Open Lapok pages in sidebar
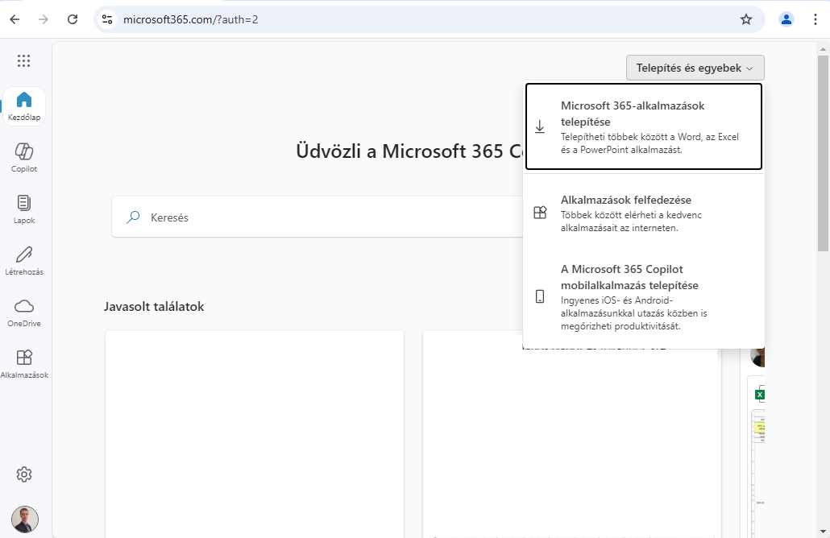 24,209
